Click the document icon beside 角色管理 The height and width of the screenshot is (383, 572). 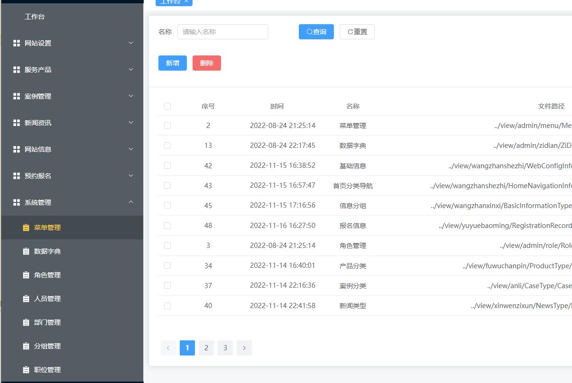pos(26,275)
